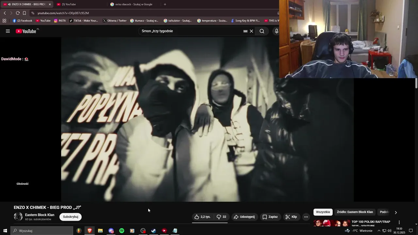
Task: Click the Wyszukaj taskbar search box
Action: pos(42,231)
